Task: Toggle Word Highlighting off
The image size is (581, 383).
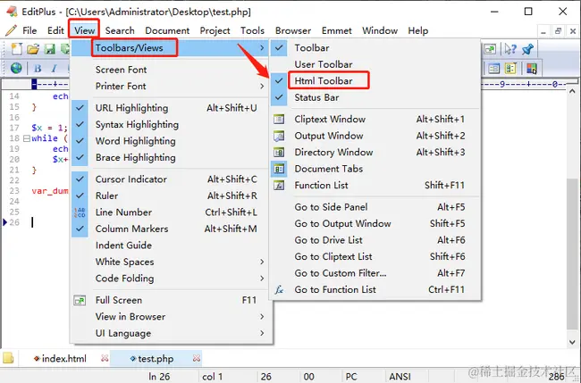Action: click(x=171, y=141)
